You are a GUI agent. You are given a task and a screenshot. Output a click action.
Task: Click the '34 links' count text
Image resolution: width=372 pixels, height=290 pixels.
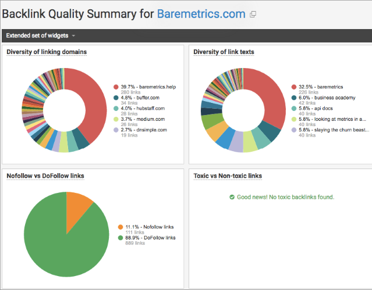[129, 103]
